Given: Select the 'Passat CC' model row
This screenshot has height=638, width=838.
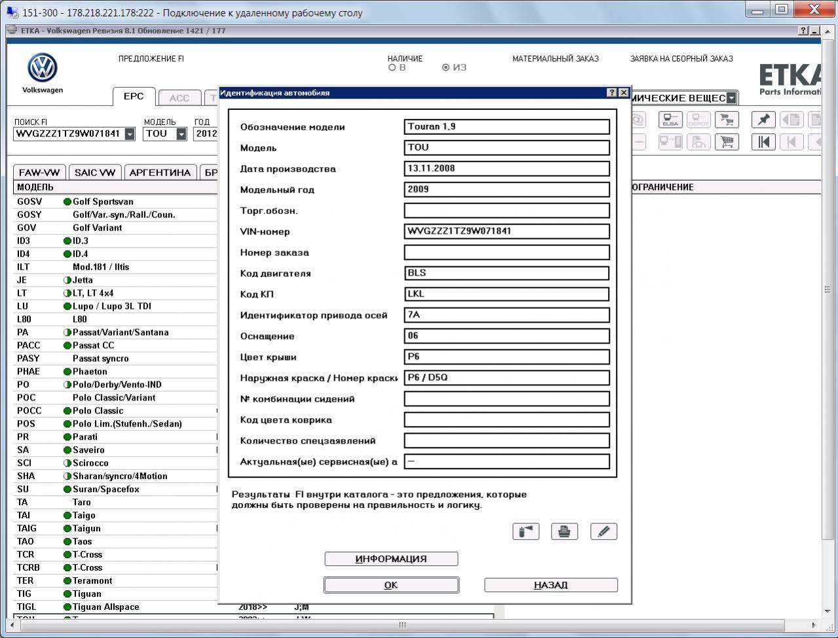Looking at the screenshot, I should pyautogui.click(x=115, y=346).
